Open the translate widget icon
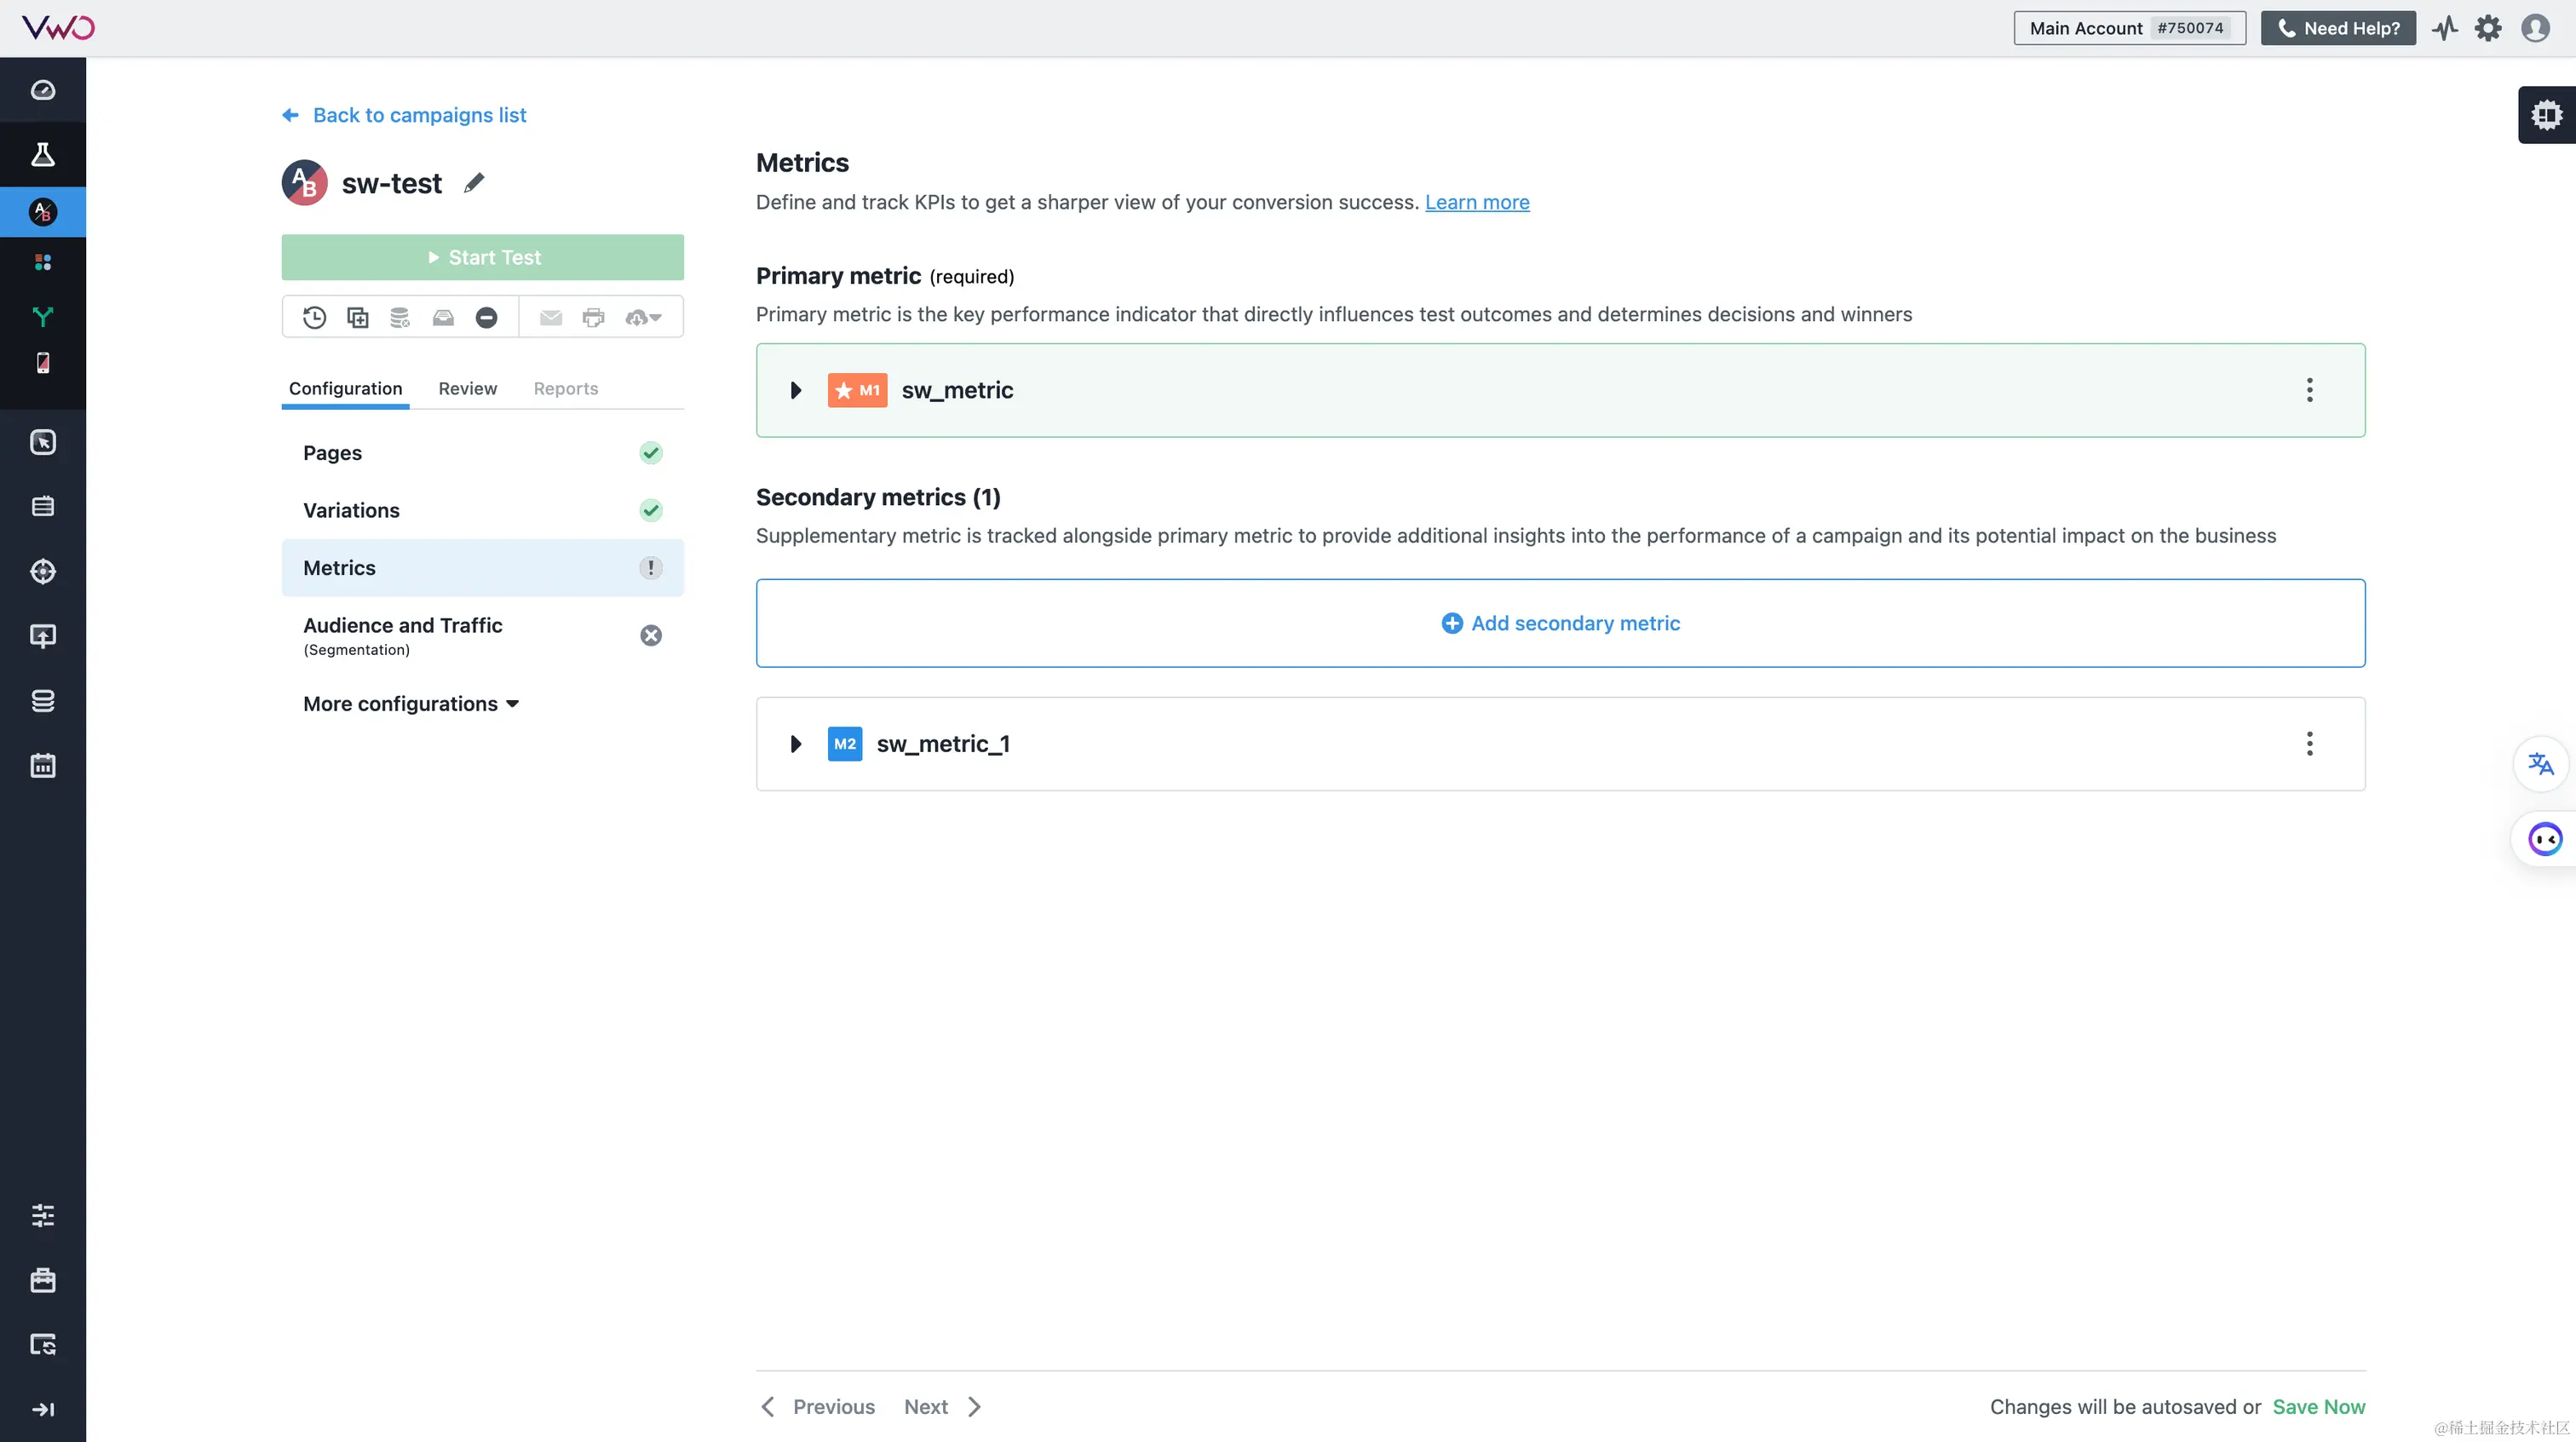This screenshot has width=2576, height=1442. [2540, 765]
